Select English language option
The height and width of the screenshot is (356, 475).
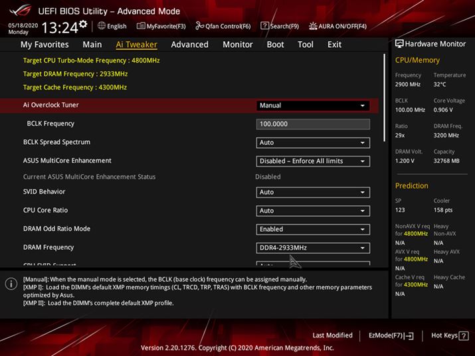click(117, 27)
